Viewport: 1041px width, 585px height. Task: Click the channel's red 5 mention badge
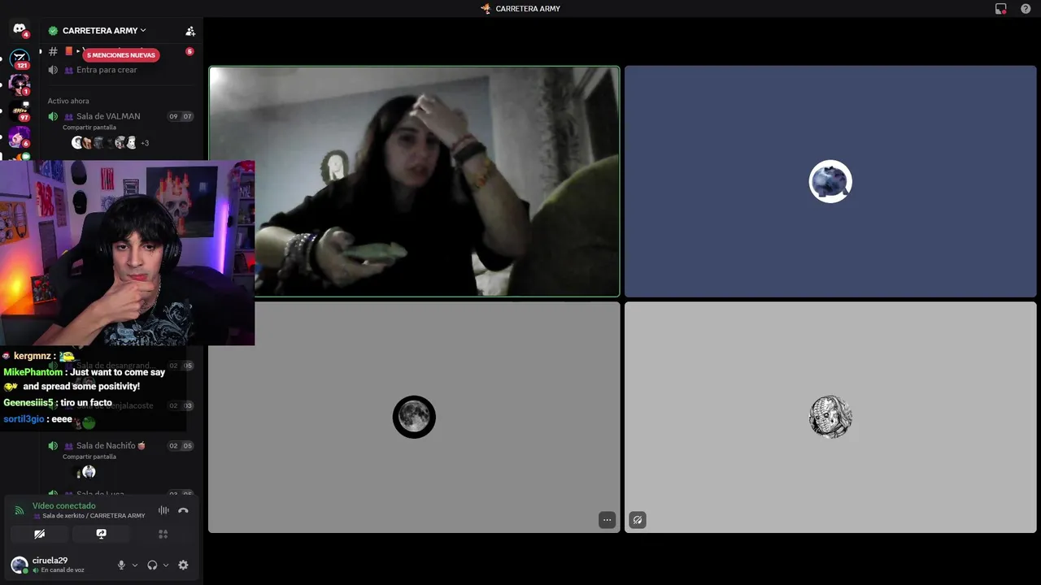(189, 51)
